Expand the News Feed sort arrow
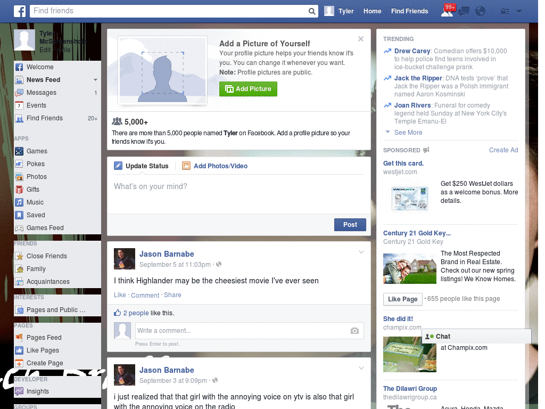This screenshot has height=409, width=545. coord(95,80)
